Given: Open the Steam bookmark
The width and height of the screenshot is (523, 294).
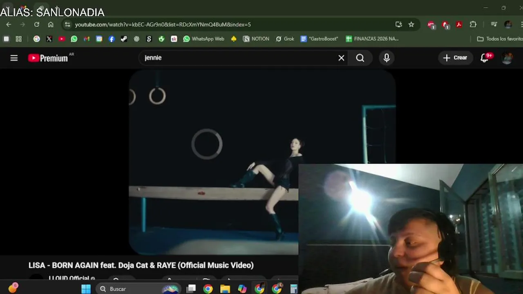Looking at the screenshot, I should point(124,39).
